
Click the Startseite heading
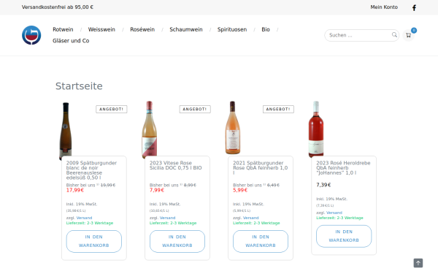(x=79, y=86)
